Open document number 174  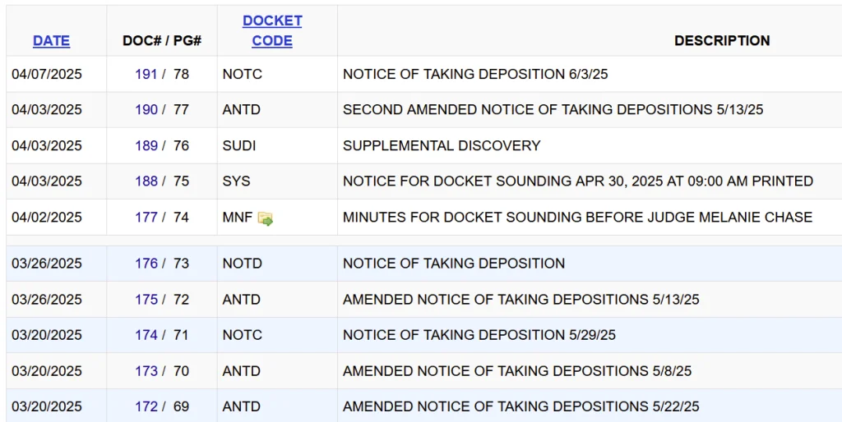pos(146,335)
